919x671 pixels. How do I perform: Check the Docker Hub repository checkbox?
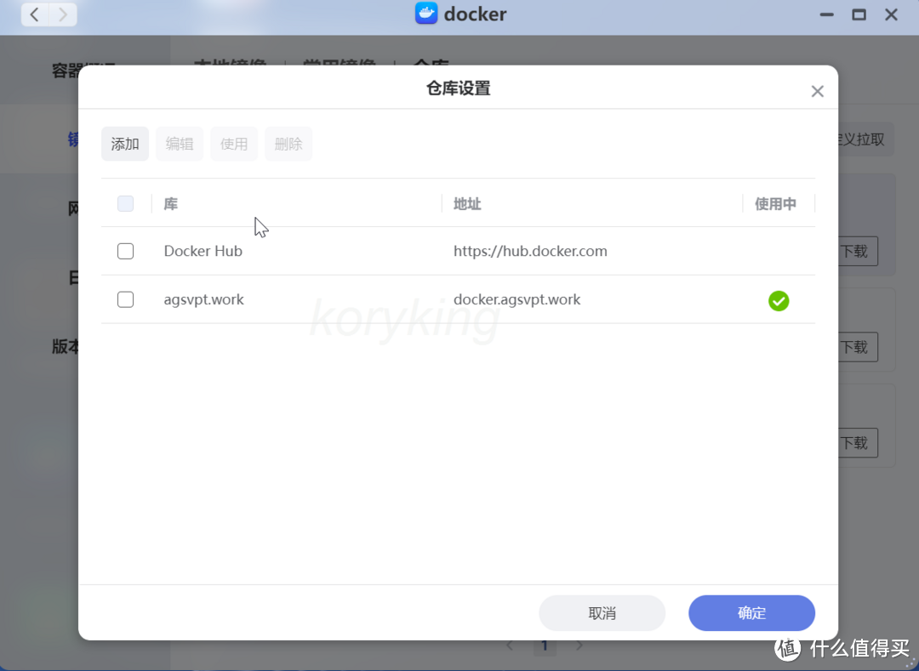click(x=125, y=251)
